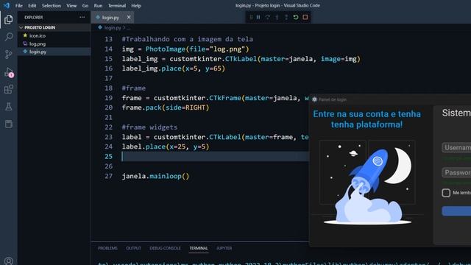Image resolution: width=471 pixels, height=265 pixels.
Task: Click the VS Code logo icon
Action: click(x=7, y=5)
